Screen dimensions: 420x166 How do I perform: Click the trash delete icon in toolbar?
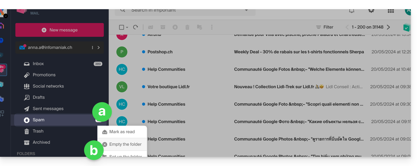coord(187,27)
